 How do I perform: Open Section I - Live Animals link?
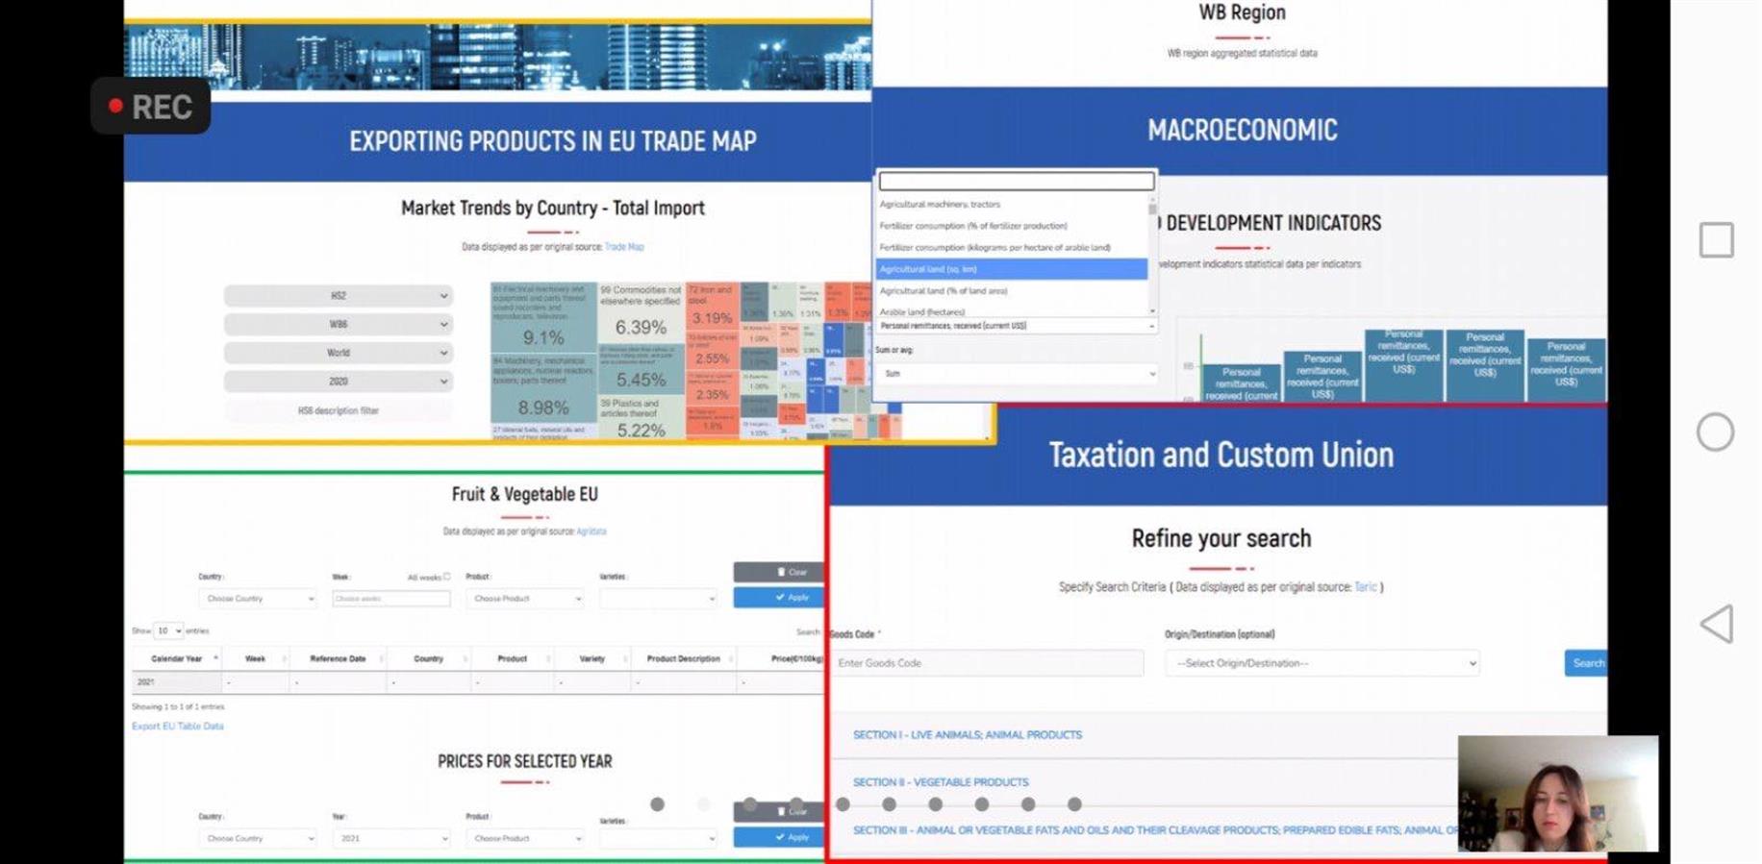(968, 735)
